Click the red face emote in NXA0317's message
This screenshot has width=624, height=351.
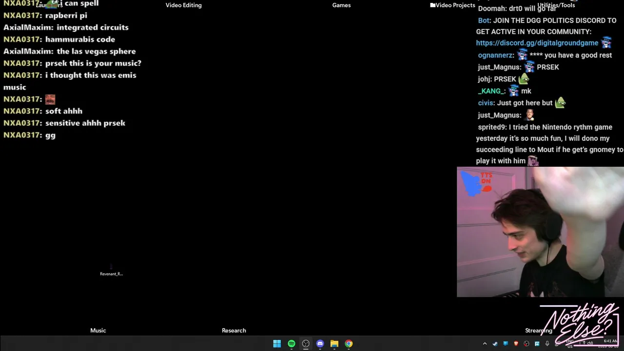tap(50, 99)
